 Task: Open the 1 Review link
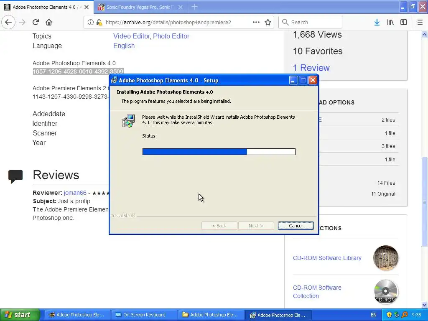(x=311, y=68)
